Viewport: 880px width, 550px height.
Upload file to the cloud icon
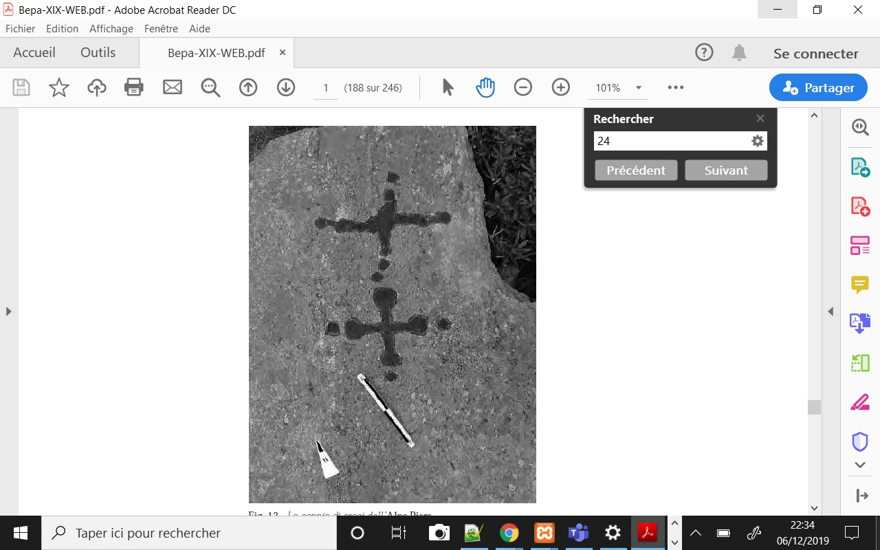click(97, 87)
